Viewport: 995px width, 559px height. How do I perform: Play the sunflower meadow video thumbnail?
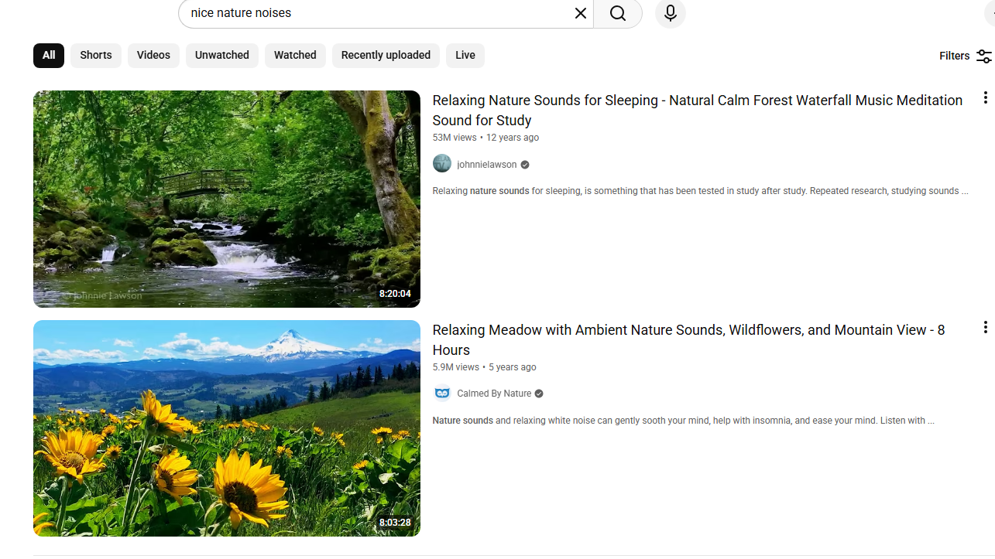coord(227,428)
